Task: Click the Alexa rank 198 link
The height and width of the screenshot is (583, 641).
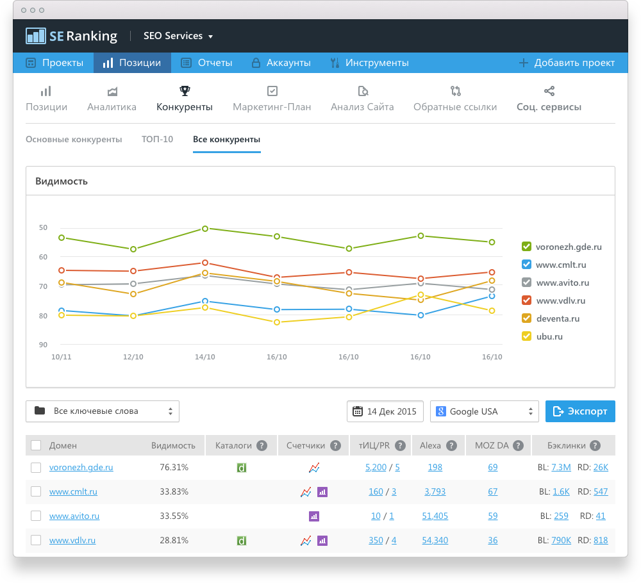Action: click(x=435, y=468)
